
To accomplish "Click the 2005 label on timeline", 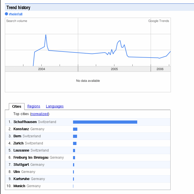I will tap(114, 69).
